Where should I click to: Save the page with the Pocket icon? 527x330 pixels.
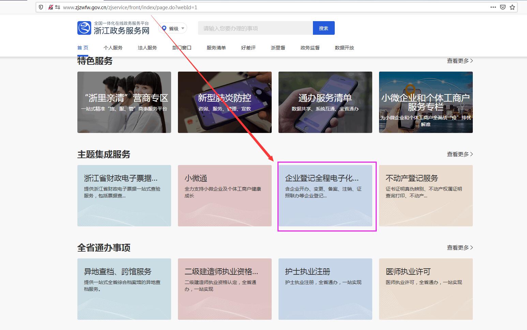pyautogui.click(x=502, y=7)
